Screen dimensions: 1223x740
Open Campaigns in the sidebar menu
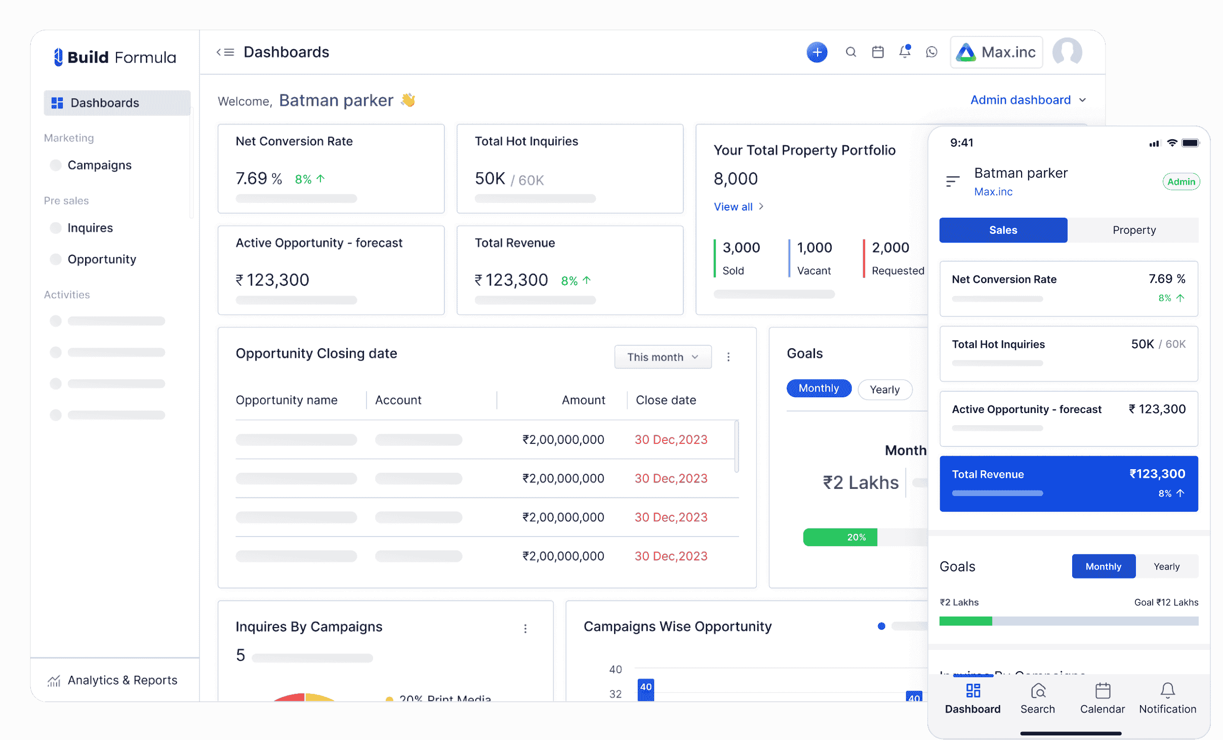click(99, 165)
